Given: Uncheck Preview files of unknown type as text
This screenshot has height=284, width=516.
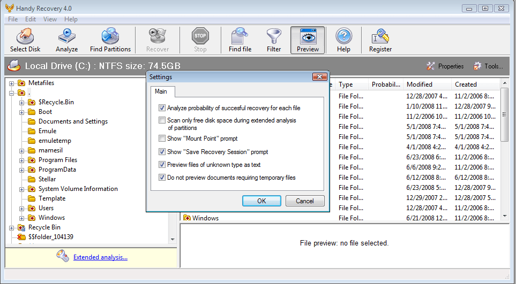Looking at the screenshot, I should coord(162,165).
